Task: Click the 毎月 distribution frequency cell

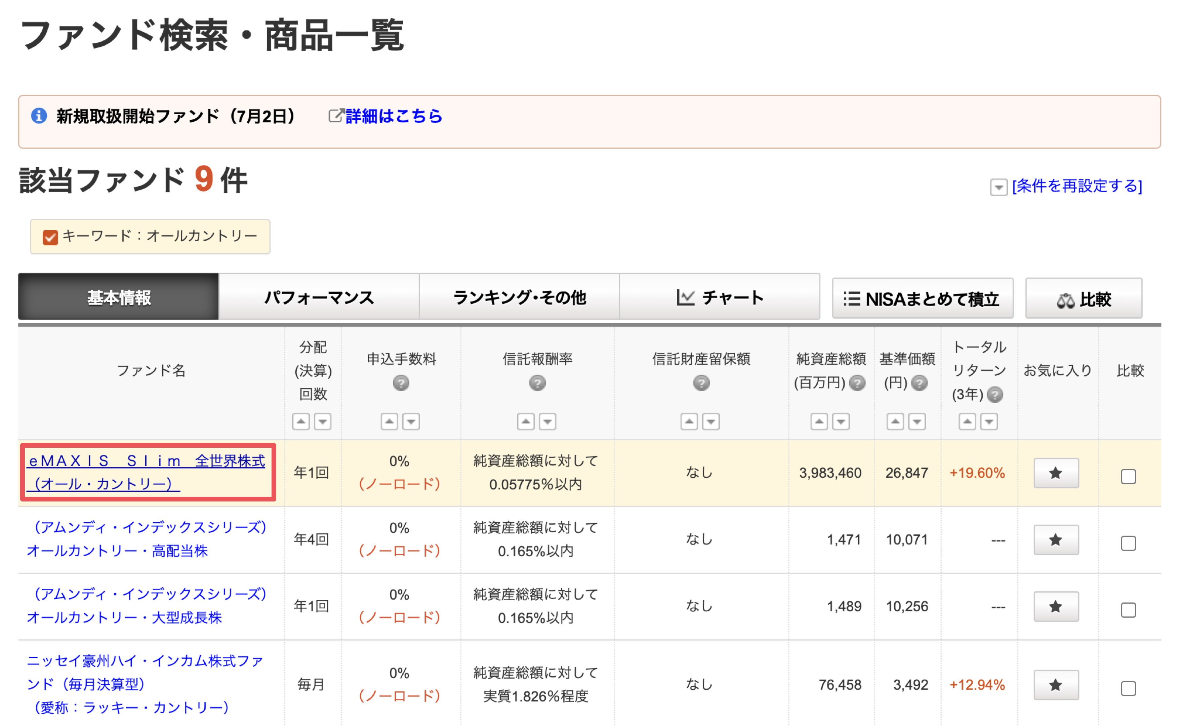Action: [x=311, y=684]
